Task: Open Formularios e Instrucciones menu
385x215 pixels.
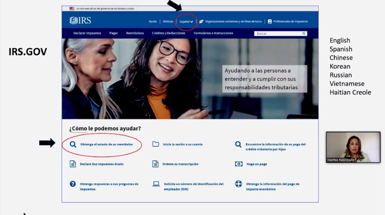Action: [213, 33]
